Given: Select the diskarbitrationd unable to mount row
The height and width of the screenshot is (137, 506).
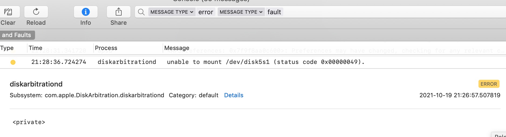Looking at the screenshot, I should click(253, 62).
